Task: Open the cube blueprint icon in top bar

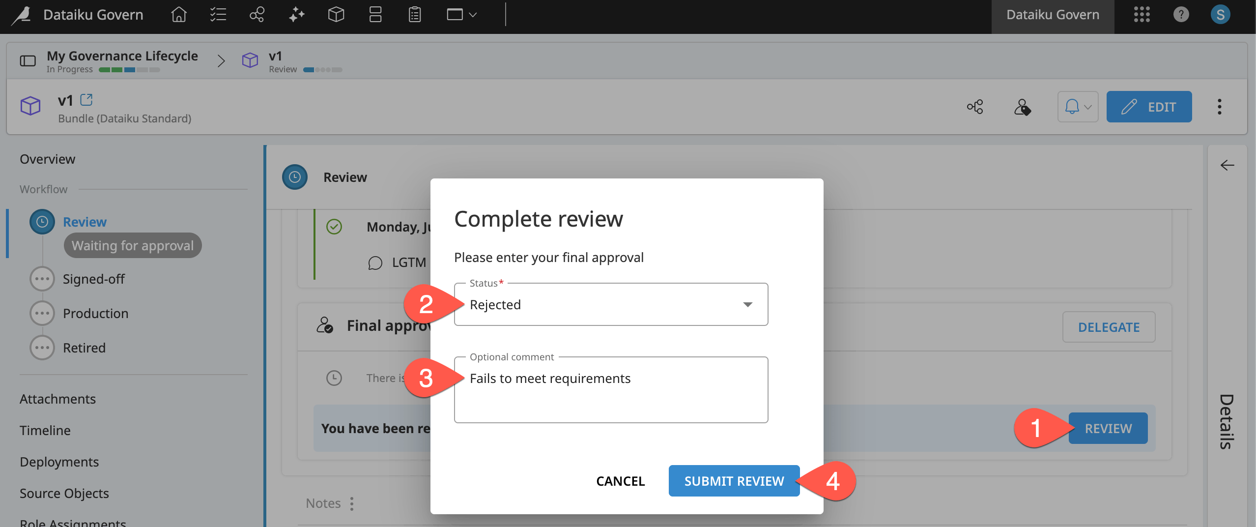Action: click(336, 14)
